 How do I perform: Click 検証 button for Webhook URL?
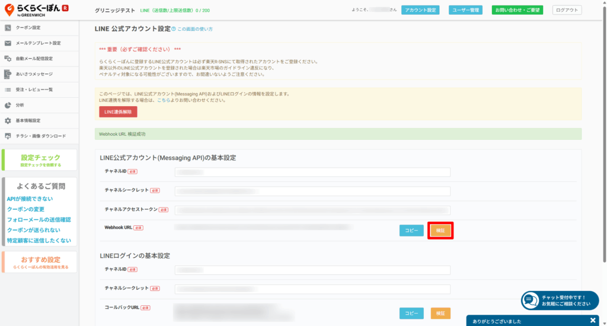[440, 231]
